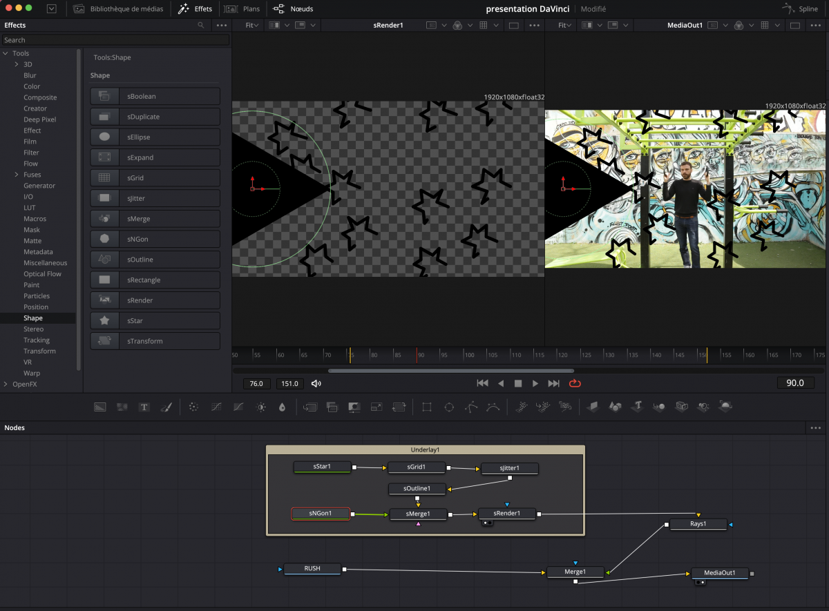Click the sRender tool button in Shape list

(155, 300)
